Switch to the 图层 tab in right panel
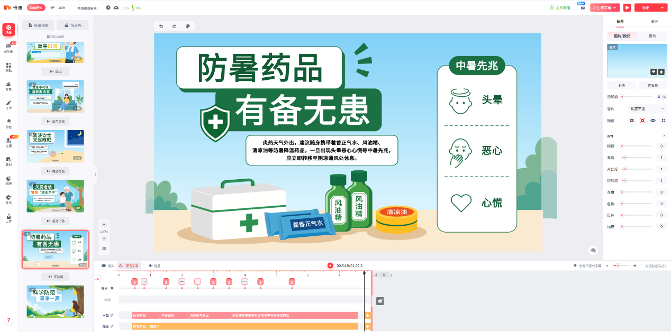This screenshot has width=671, height=332. click(x=654, y=22)
